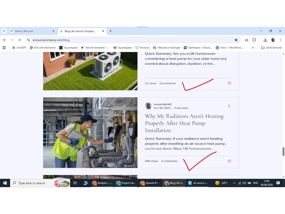
Task: Expand the hidden bookmarks chevron
Action: click(x=253, y=47)
